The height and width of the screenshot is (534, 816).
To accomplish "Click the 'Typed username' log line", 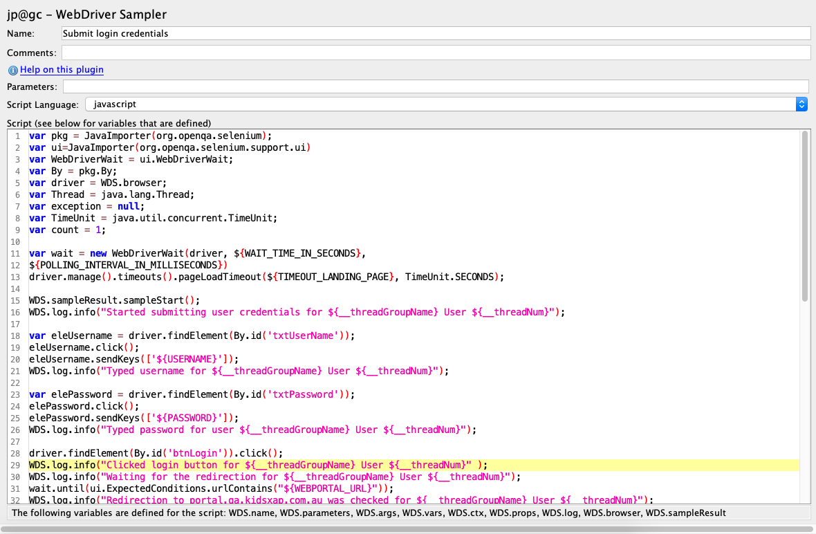I will tap(239, 371).
